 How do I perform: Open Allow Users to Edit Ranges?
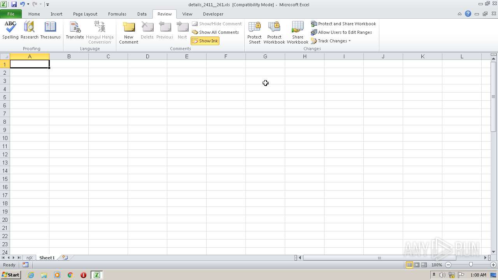[341, 32]
